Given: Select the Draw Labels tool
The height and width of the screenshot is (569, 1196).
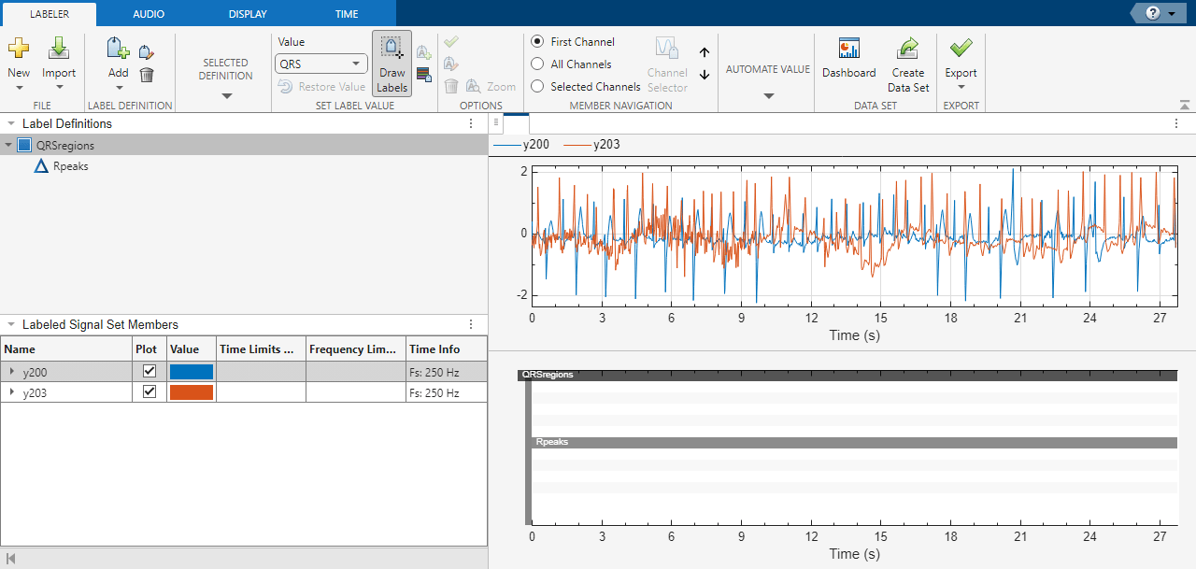Looking at the screenshot, I should point(392,63).
